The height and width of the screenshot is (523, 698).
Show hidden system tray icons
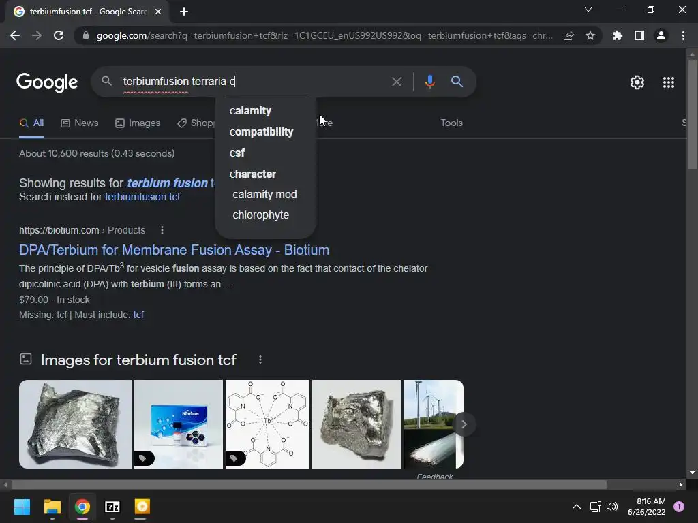[x=577, y=507]
